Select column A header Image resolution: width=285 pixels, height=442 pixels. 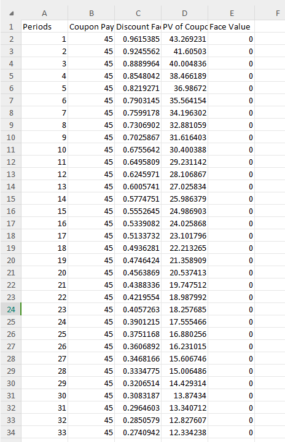44,14
